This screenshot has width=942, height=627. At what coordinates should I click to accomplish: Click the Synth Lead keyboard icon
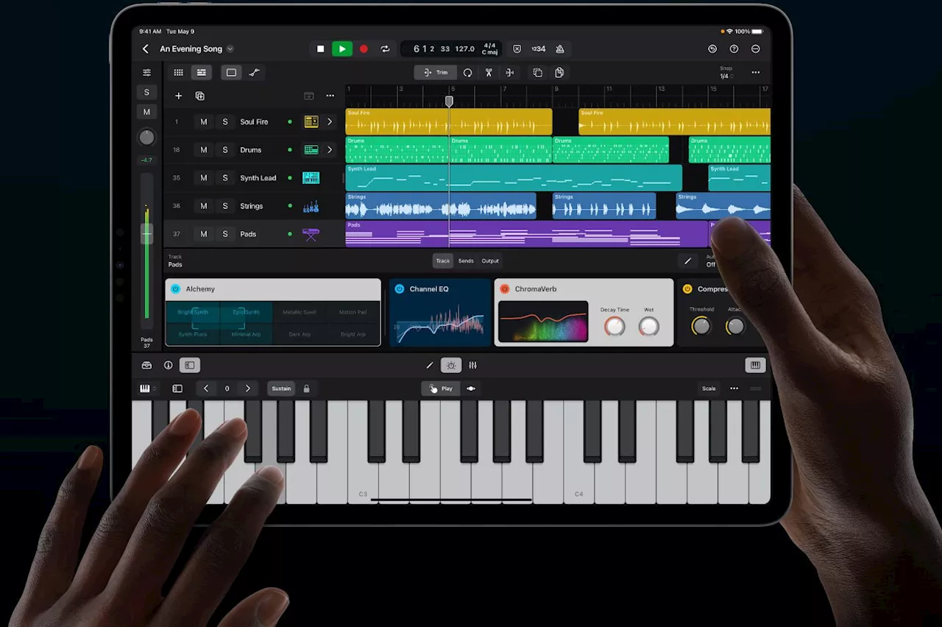pos(311,178)
